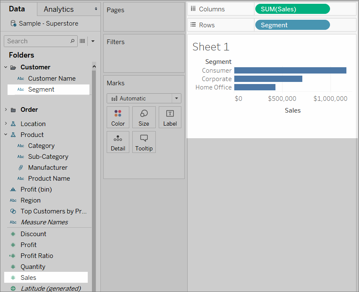
Task: Select the Product Name field
Action: (49, 179)
